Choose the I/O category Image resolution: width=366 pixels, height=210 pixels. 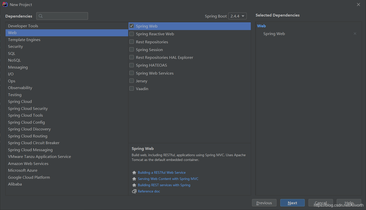(x=67, y=74)
